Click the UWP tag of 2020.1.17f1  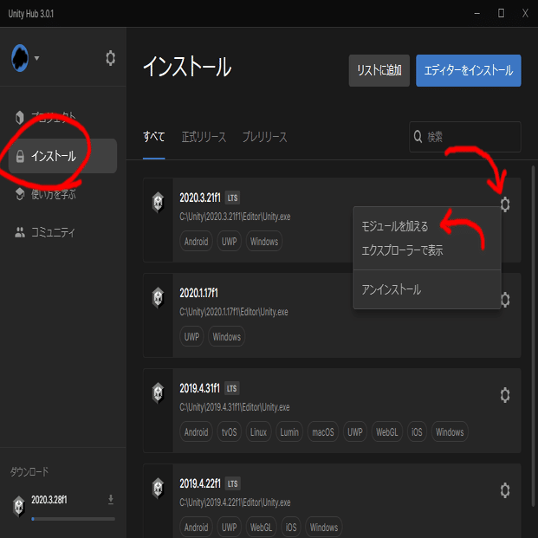[x=191, y=337]
